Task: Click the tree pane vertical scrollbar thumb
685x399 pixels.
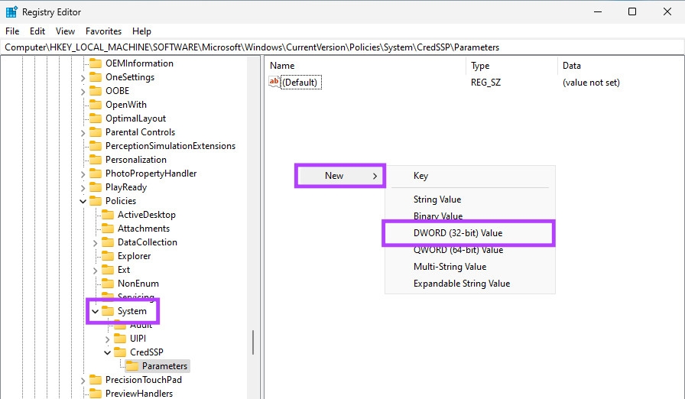Action: [x=253, y=342]
